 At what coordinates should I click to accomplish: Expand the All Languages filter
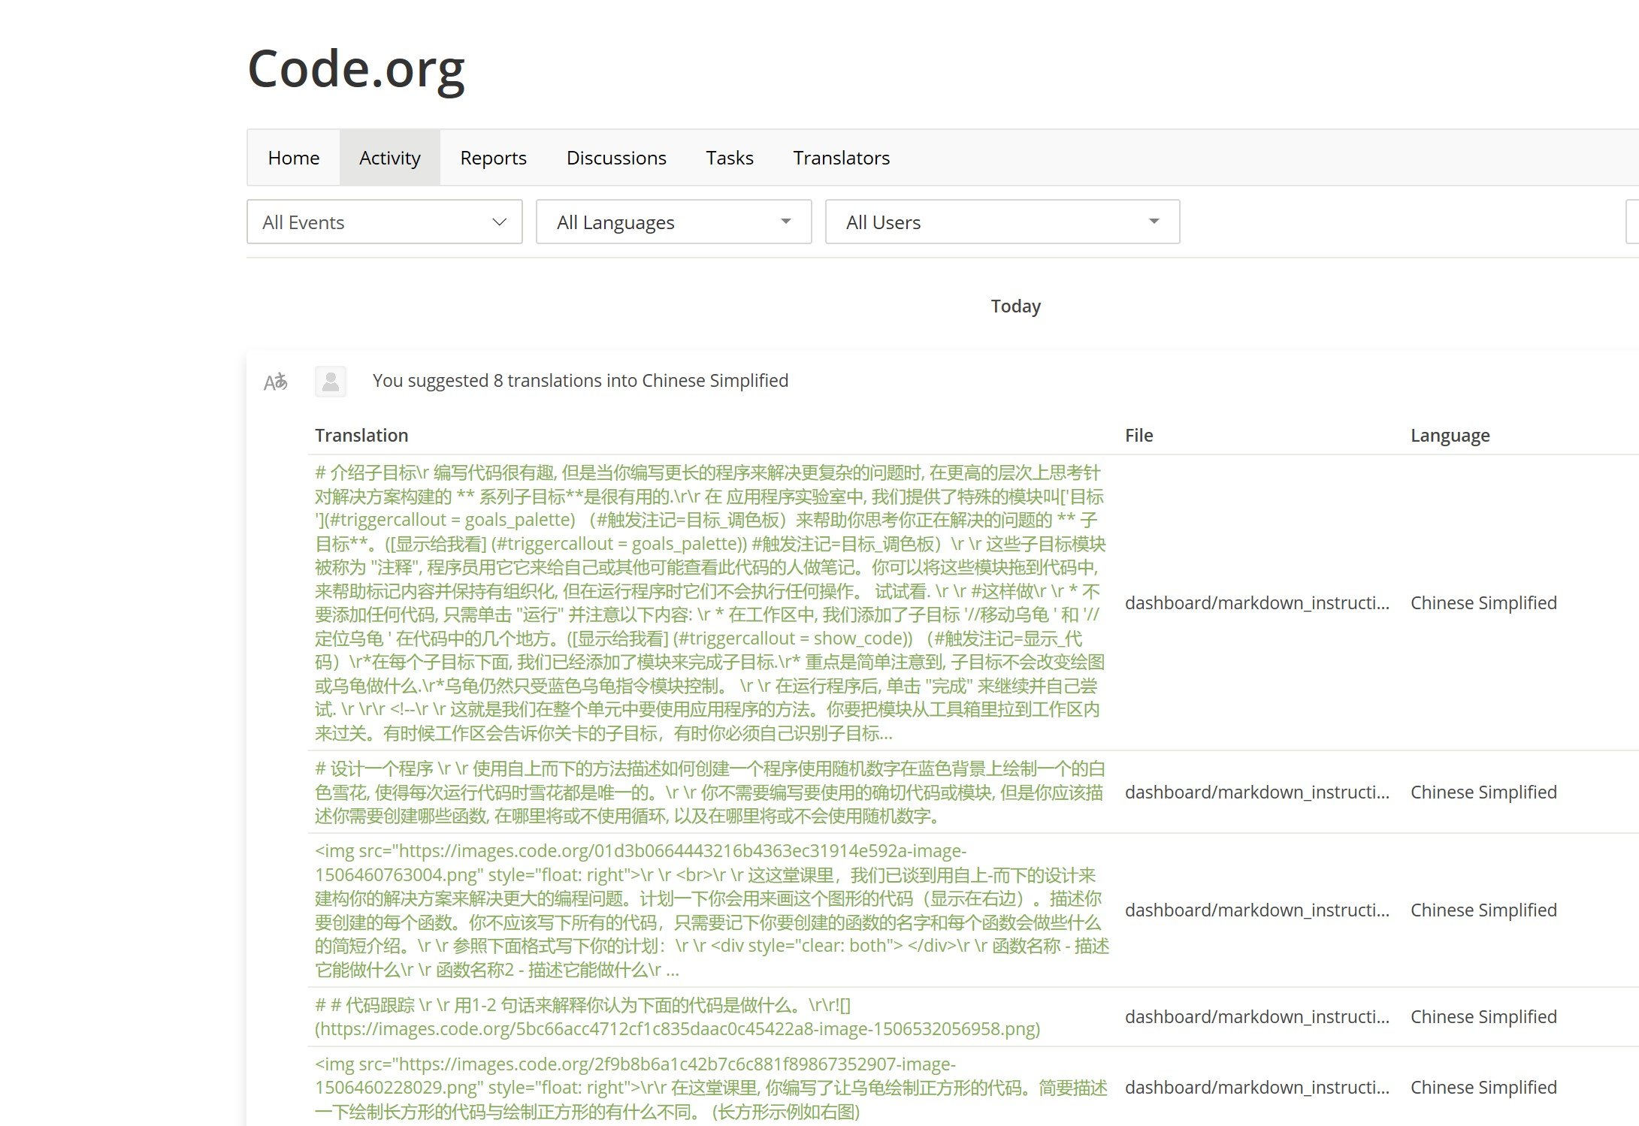(673, 222)
